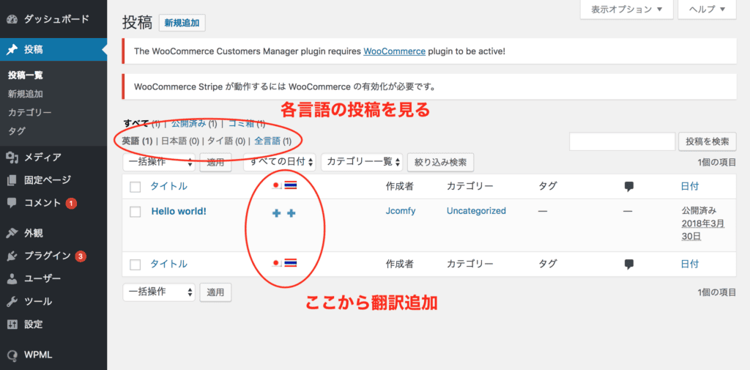This screenshot has height=370, width=750.
Task: Click comments bubble icon in footer row
Action: click(629, 264)
